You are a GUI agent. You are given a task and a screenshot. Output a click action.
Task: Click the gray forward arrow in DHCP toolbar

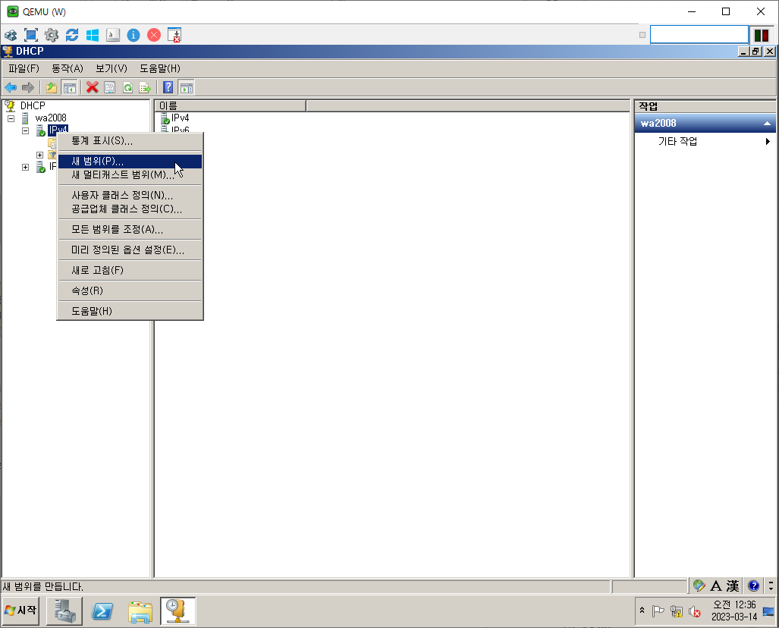pos(28,88)
